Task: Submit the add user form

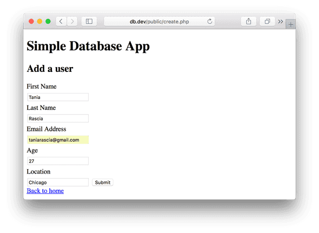Action: (x=103, y=182)
